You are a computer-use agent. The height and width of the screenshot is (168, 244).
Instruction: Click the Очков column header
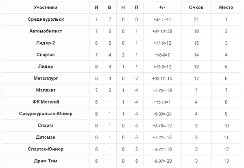coord(196,7)
